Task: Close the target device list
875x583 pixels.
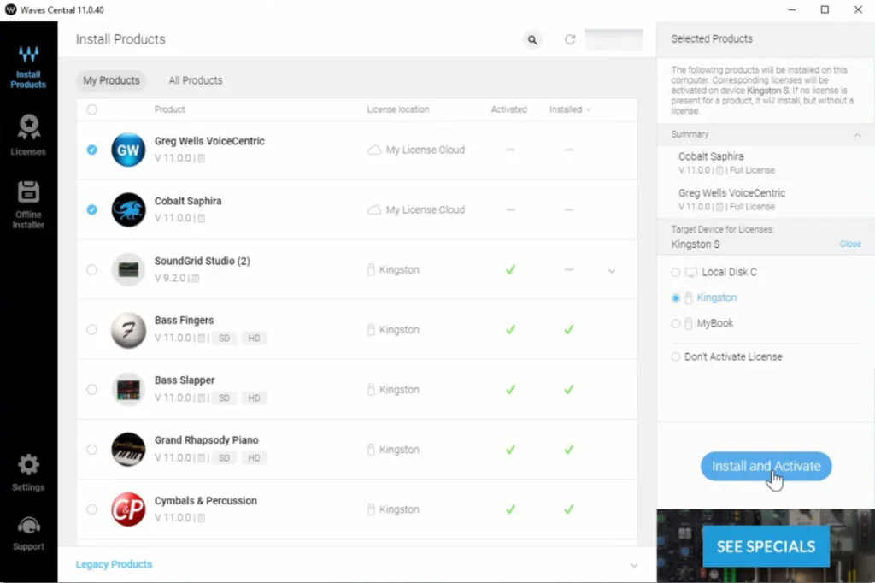Action: click(x=850, y=244)
